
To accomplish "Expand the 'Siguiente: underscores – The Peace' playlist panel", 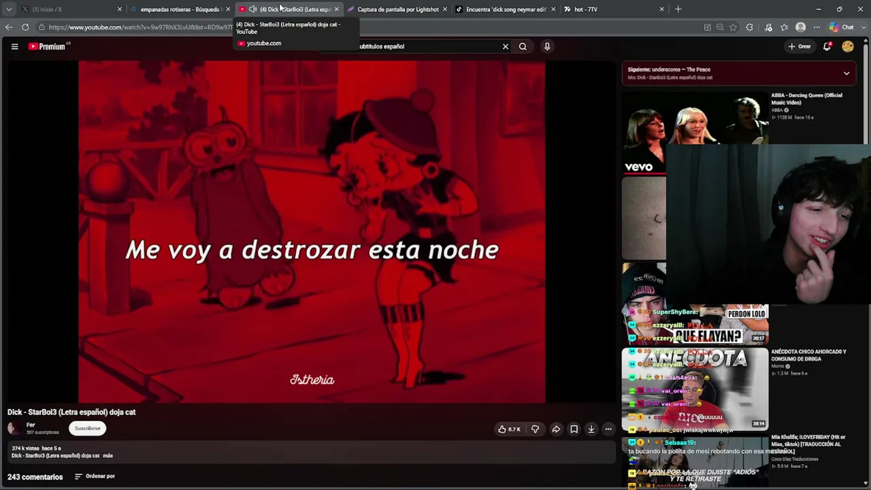I will (847, 73).
